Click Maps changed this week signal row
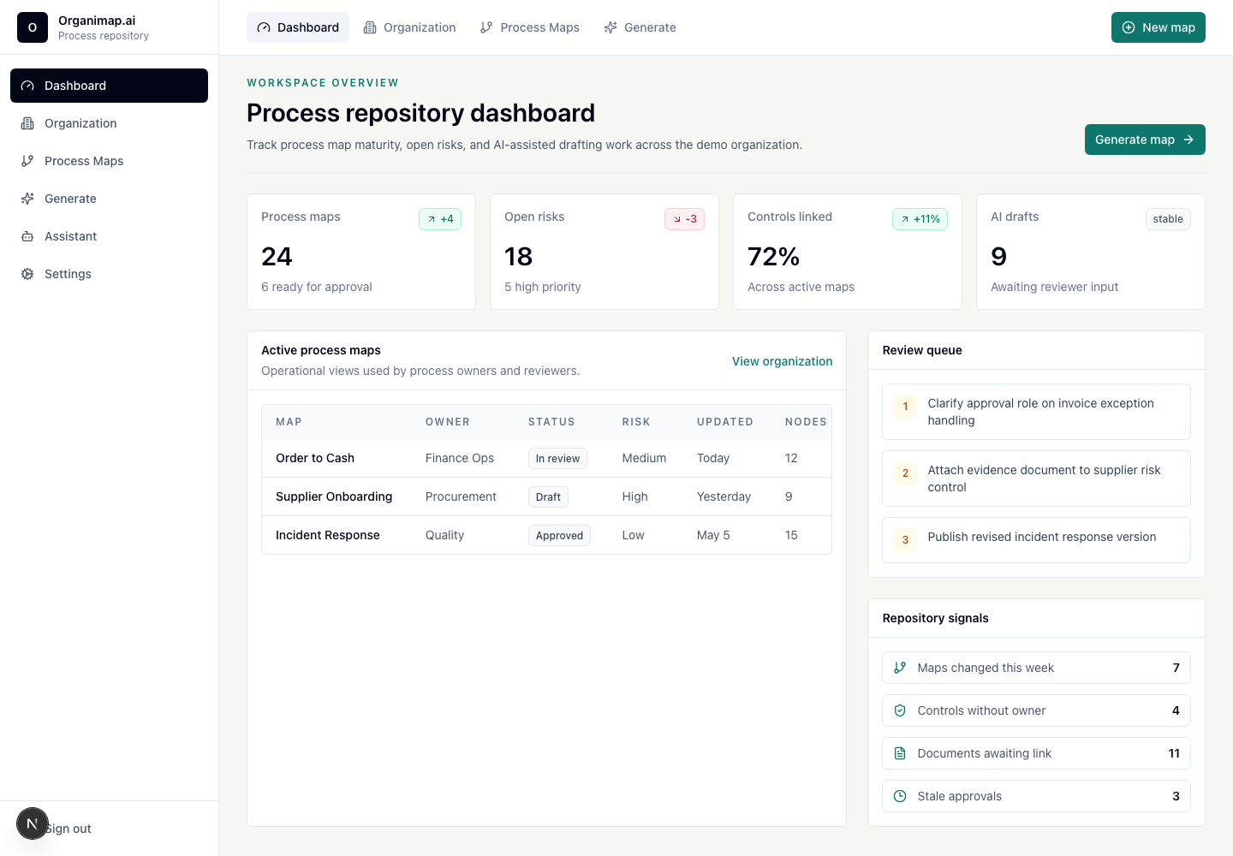 coord(1036,668)
